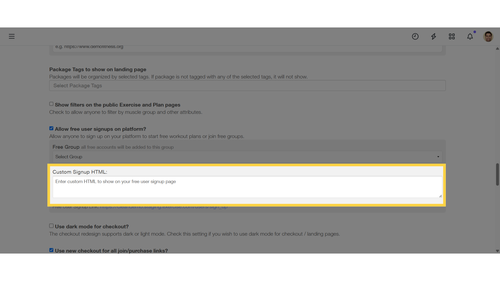500x281 pixels.
Task: Click the vertical page scrollbar thumb
Action: pyautogui.click(x=497, y=174)
